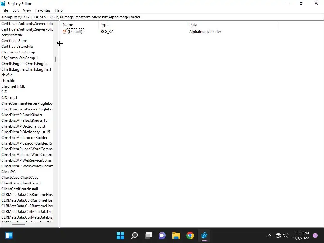324x243 pixels.
Task: Select the (Default) string value icon
Action: click(65, 31)
